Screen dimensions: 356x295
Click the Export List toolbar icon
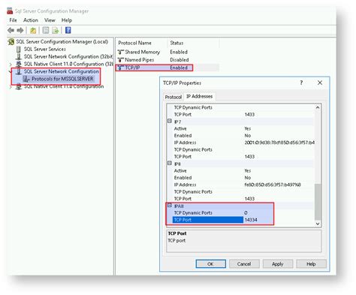(x=56, y=31)
